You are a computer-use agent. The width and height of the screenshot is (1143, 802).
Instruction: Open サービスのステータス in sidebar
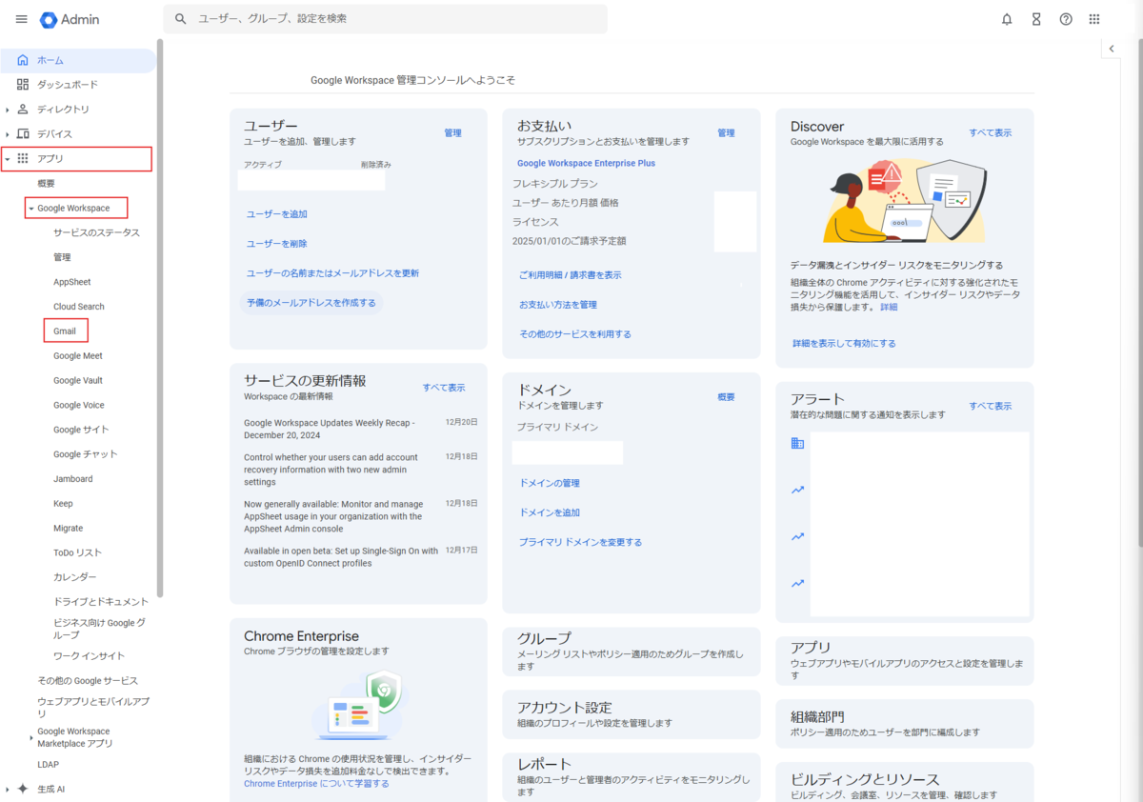click(96, 232)
